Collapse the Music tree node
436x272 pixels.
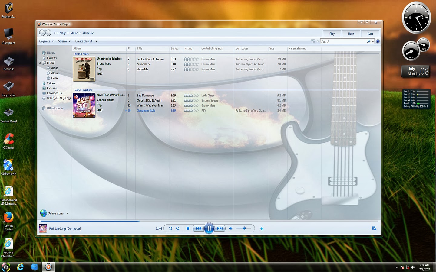[40, 63]
